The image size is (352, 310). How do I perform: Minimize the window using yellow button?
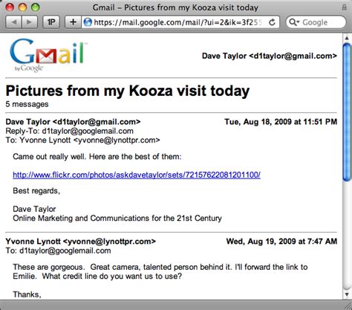pos(22,7)
